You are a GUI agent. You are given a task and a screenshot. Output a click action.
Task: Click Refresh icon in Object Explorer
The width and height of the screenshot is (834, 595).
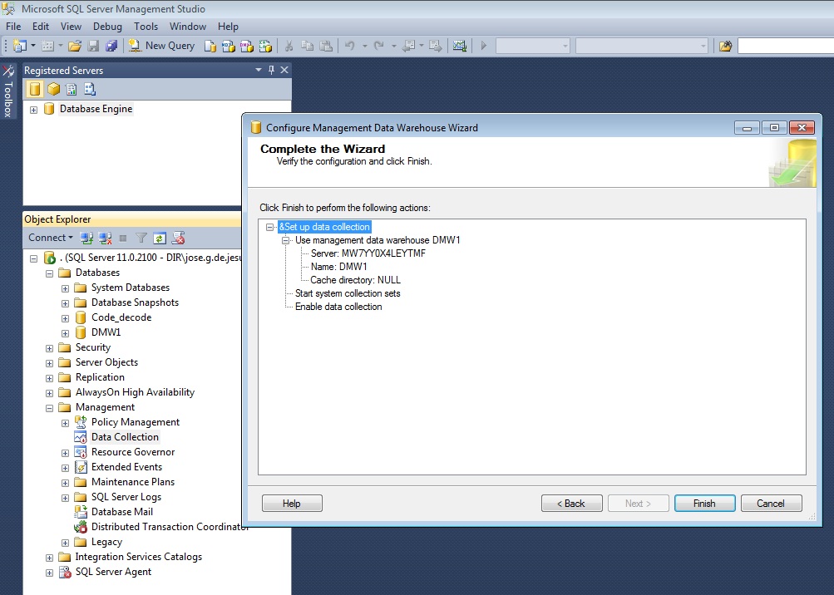click(160, 238)
